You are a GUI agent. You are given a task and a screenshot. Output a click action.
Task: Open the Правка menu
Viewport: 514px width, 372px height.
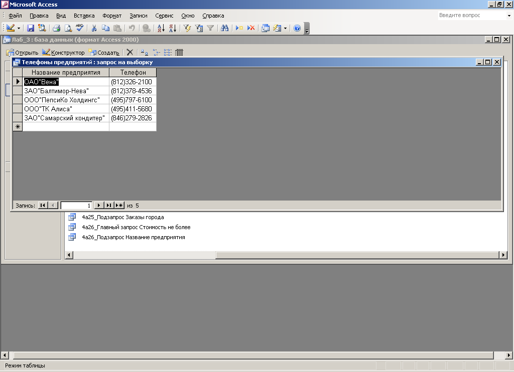[x=39, y=16]
